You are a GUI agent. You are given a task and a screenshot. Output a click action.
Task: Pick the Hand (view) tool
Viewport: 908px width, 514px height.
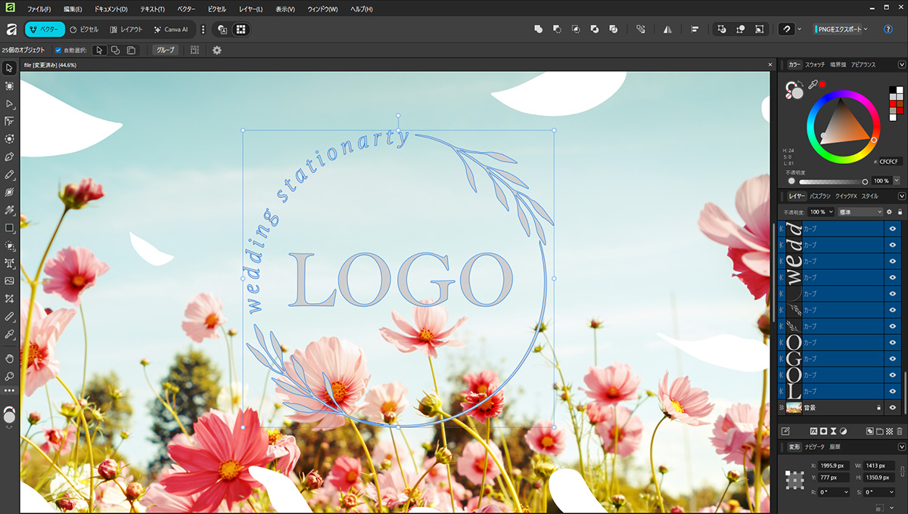(9, 358)
